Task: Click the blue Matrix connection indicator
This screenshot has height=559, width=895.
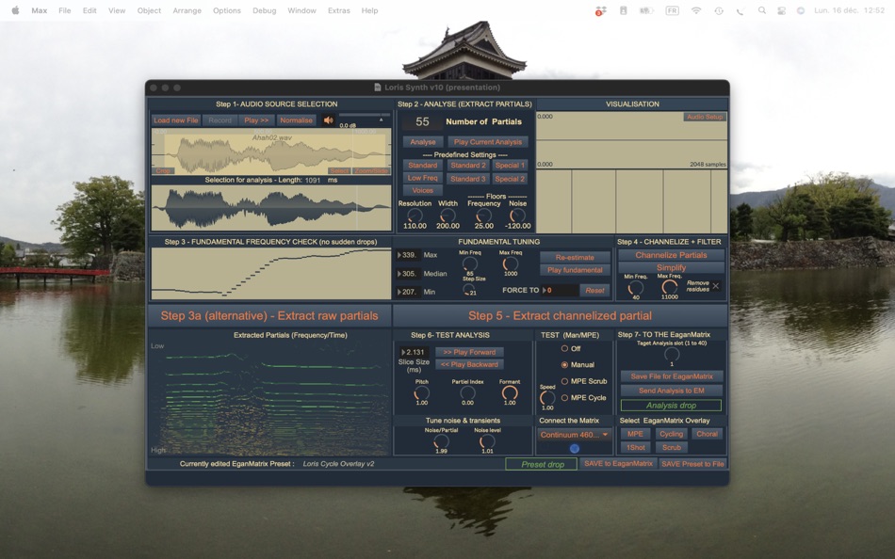Action: pos(575,448)
